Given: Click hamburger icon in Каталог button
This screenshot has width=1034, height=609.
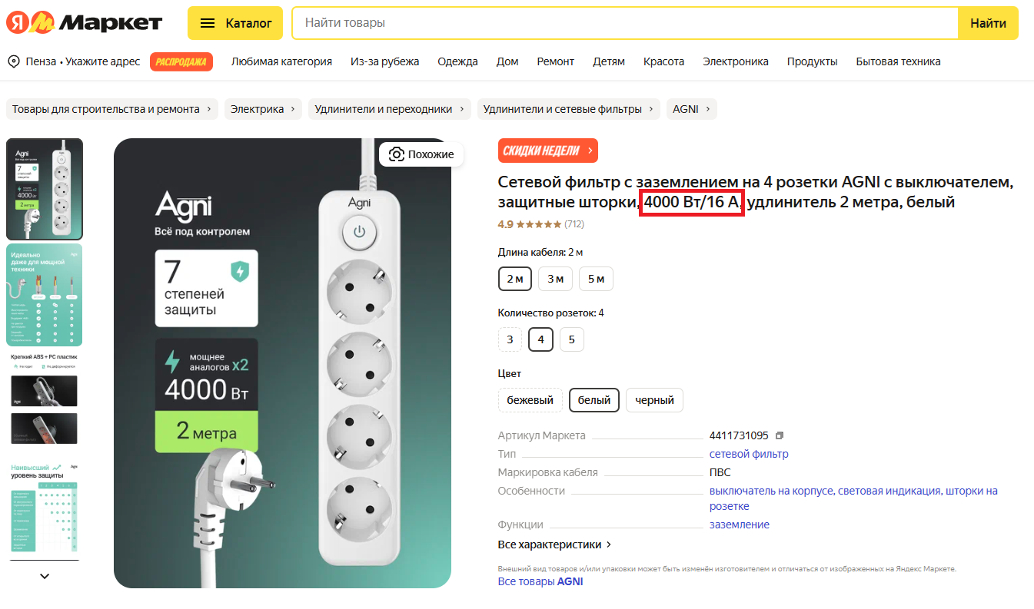Looking at the screenshot, I should pos(208,23).
